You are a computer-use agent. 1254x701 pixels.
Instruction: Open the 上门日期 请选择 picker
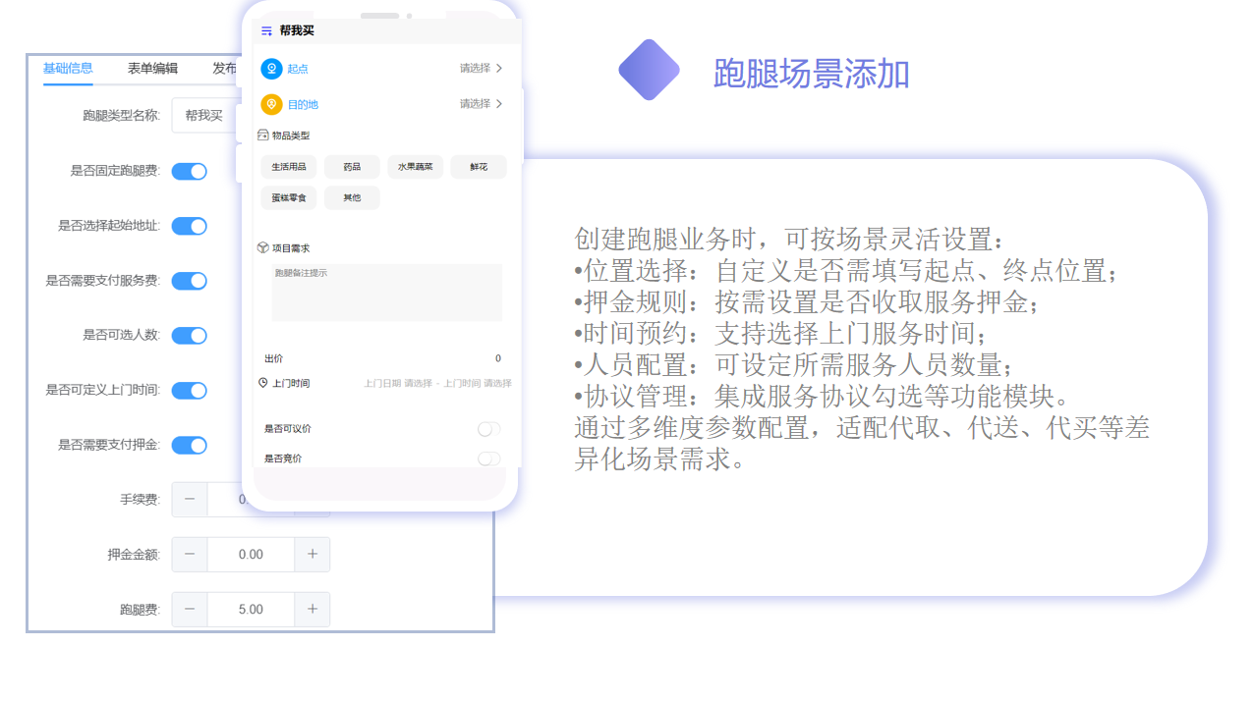click(x=398, y=384)
